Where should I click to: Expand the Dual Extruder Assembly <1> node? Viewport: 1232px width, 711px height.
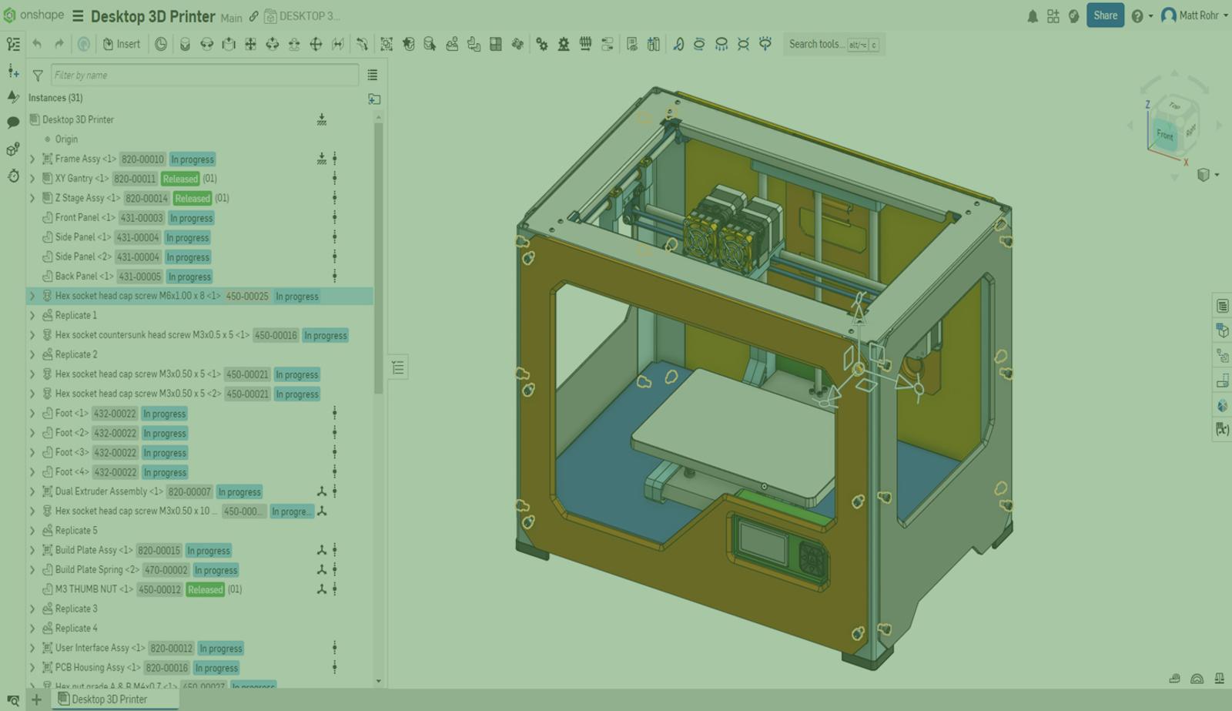pos(32,491)
